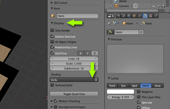This screenshot has width=170, height=109.
Task: Edit the Hemi lamp data name field
Action: coord(127,32)
